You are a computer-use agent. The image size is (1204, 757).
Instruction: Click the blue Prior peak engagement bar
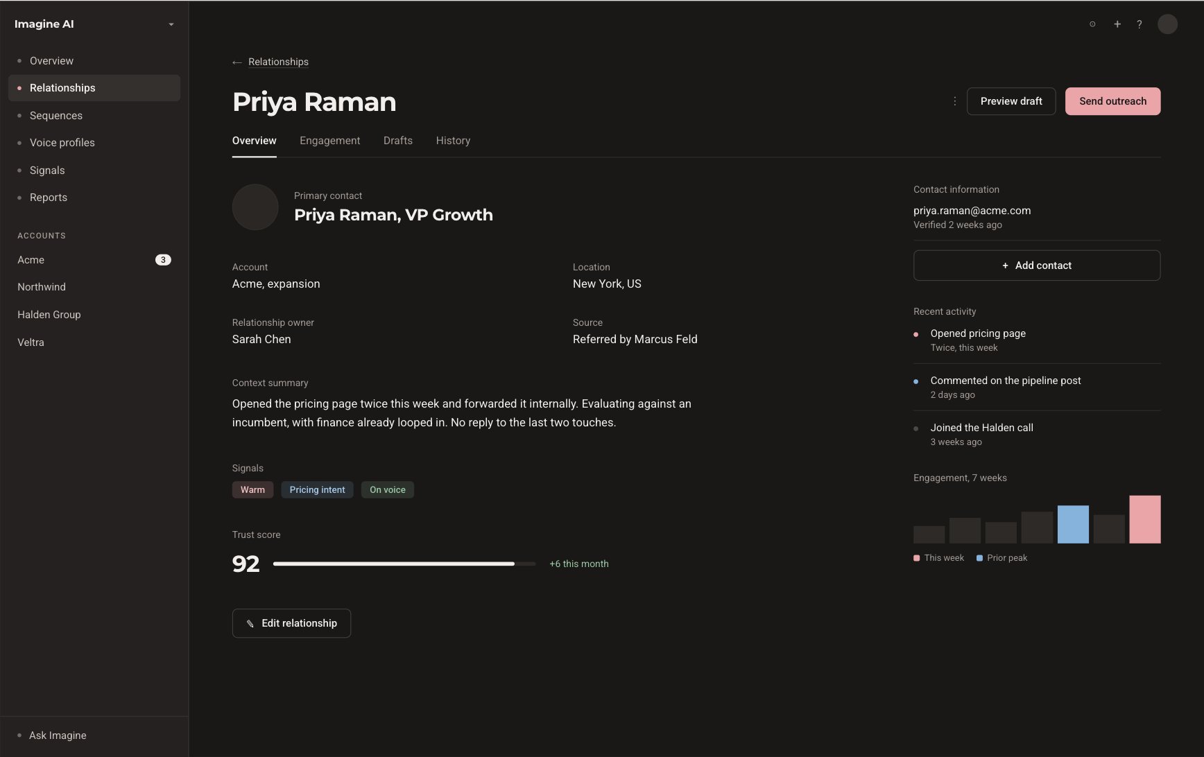click(x=1073, y=524)
